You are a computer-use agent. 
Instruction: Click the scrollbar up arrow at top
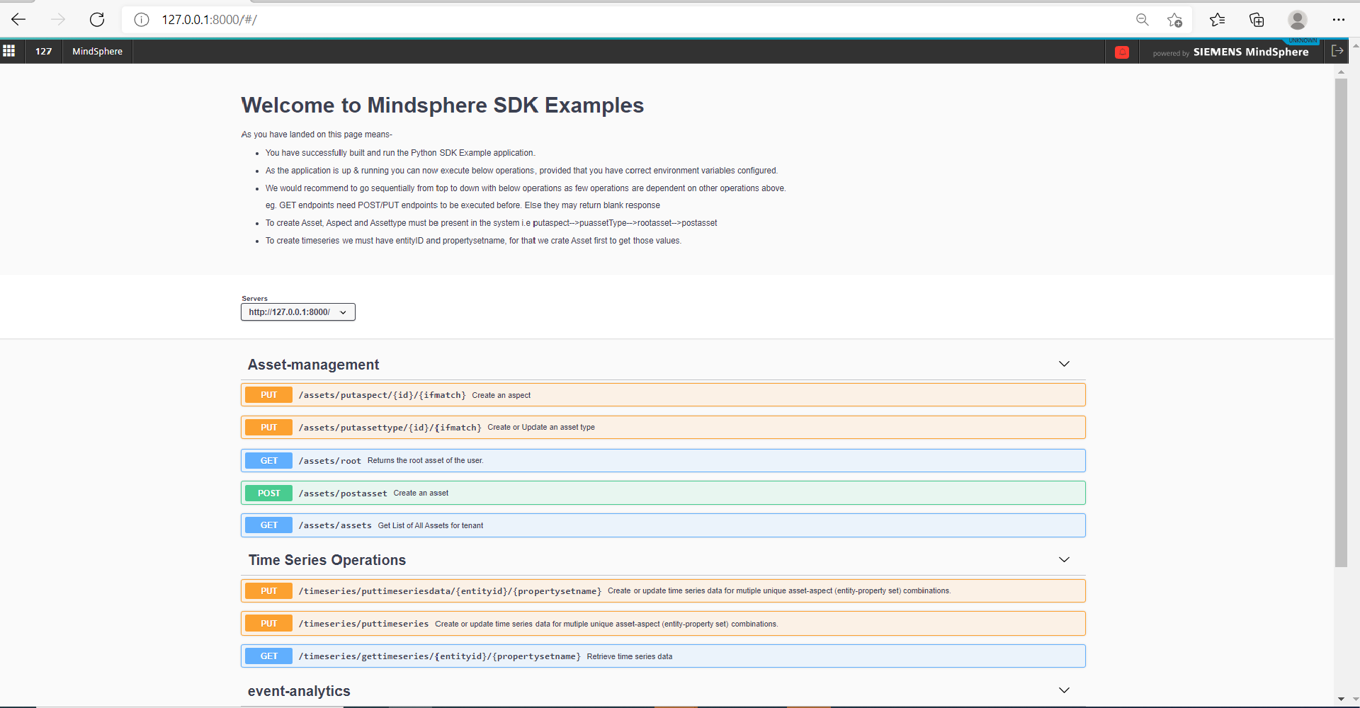1341,72
